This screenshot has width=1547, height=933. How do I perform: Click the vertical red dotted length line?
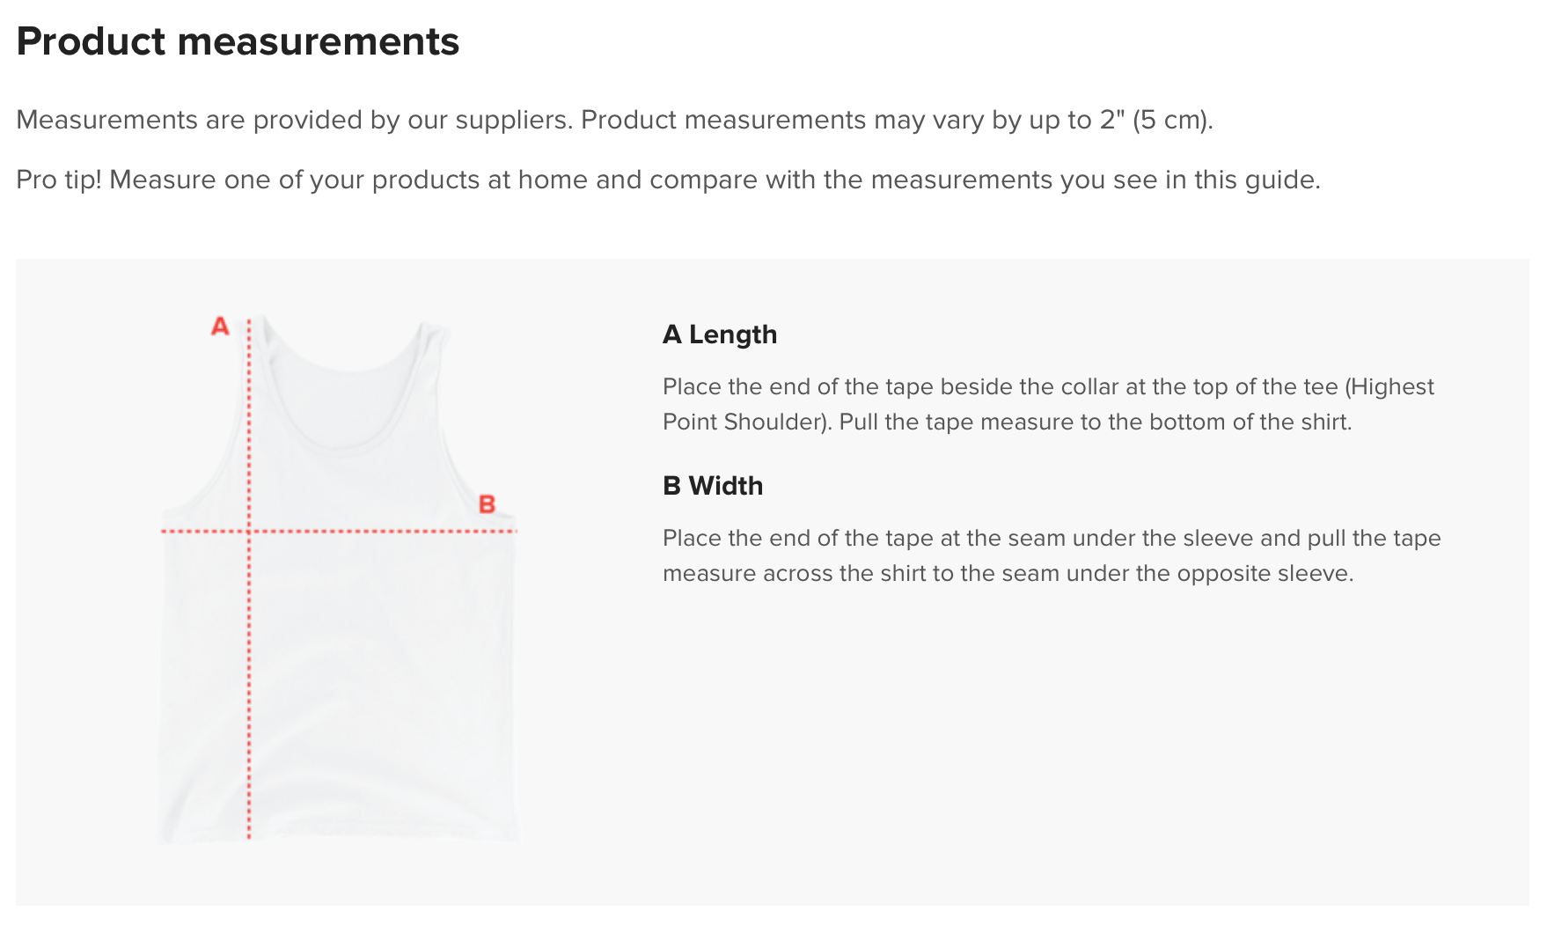click(249, 579)
